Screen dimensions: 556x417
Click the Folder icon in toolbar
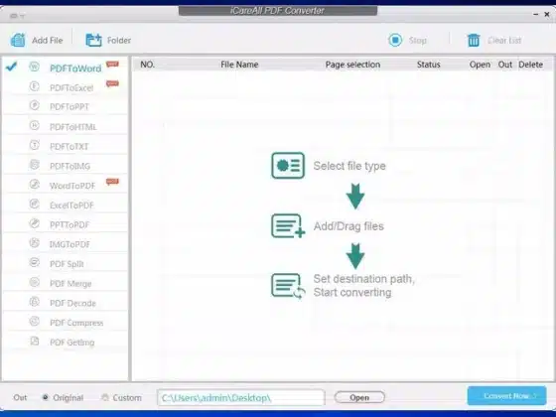(93, 40)
